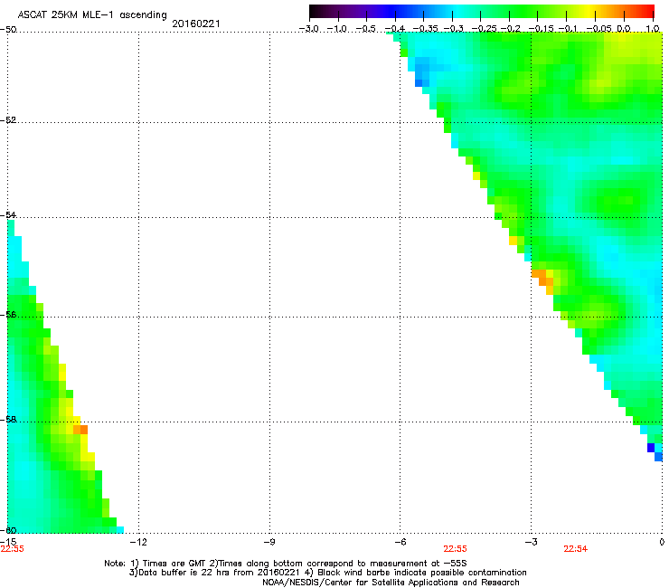Click the '-56' latitude axis label
669x588 pixels.
click(x=8, y=315)
